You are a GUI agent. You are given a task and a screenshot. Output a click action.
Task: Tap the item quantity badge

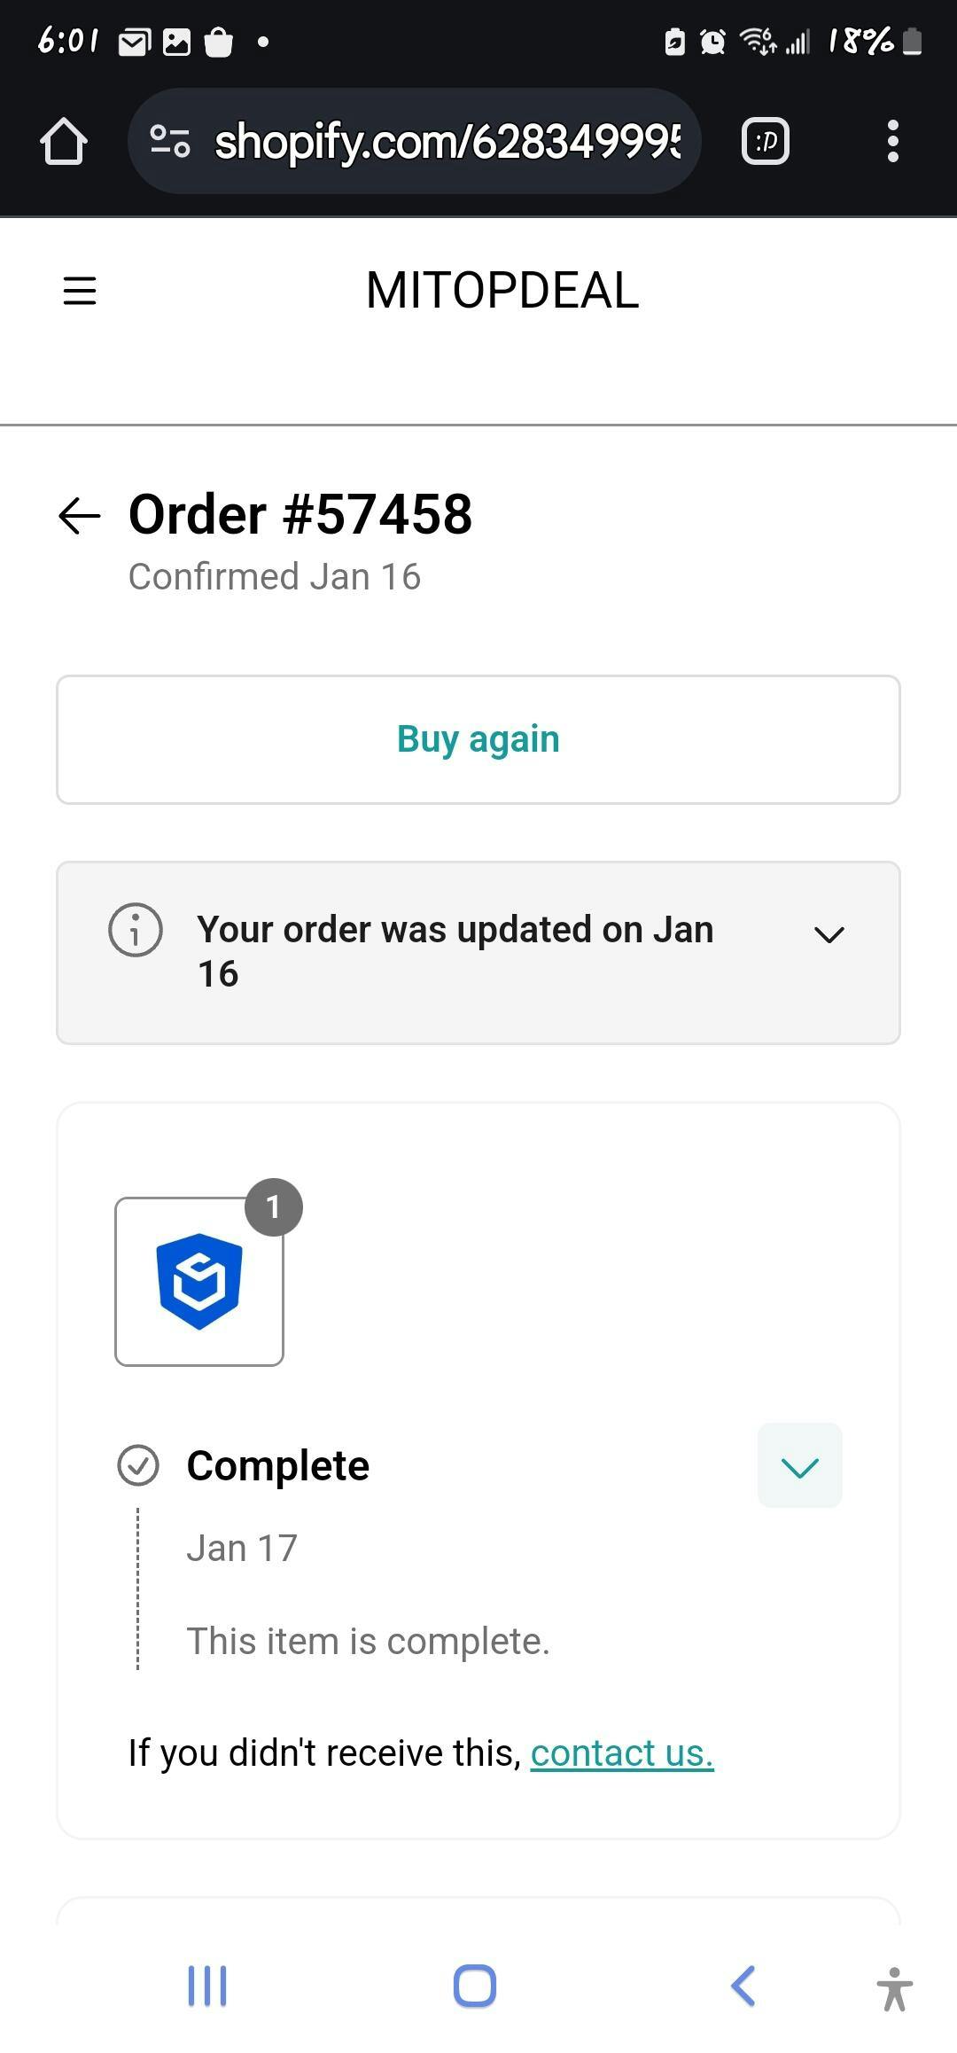[274, 1207]
